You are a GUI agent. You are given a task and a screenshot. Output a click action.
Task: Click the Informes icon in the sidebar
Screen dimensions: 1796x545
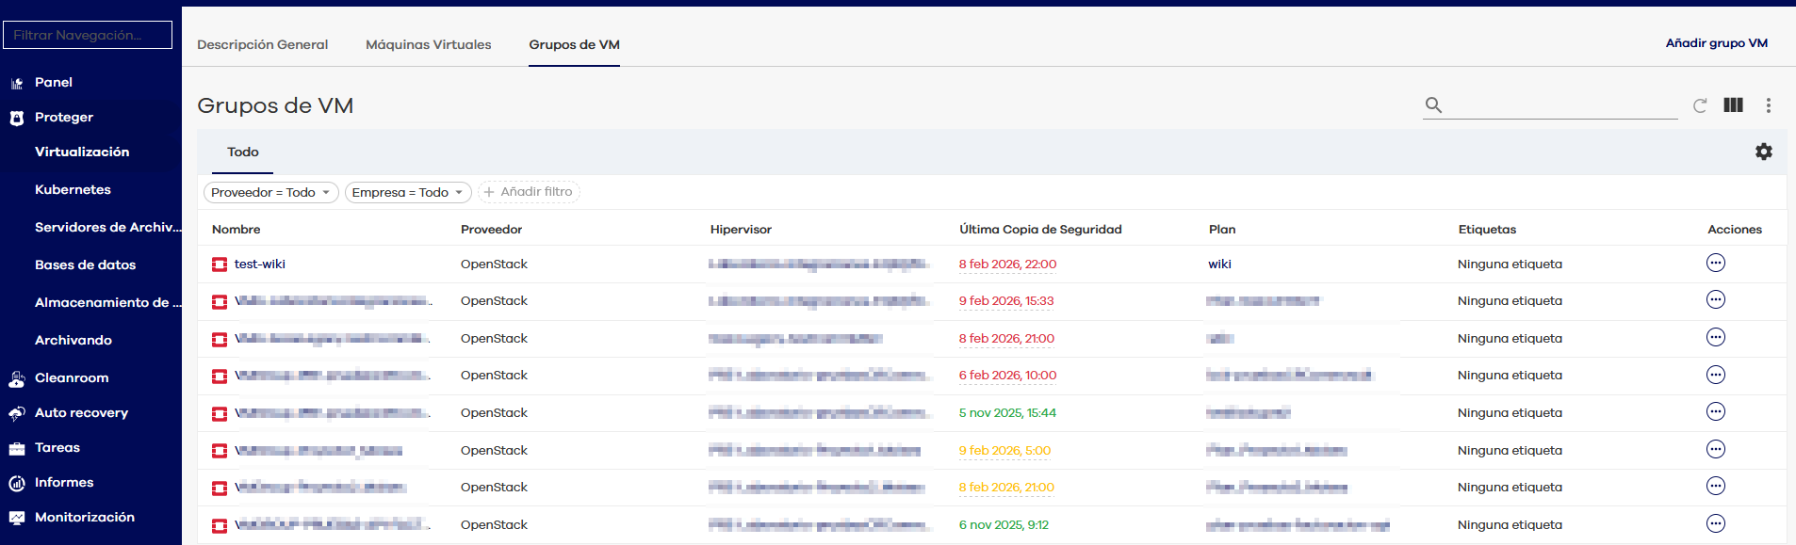click(x=17, y=483)
